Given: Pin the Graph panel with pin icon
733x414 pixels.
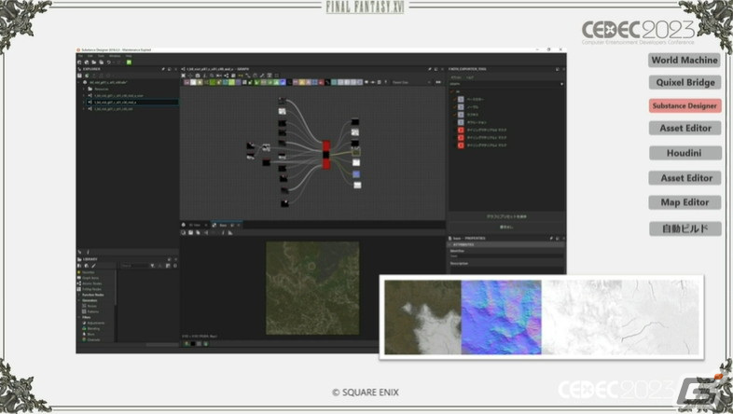Looking at the screenshot, I should tap(430, 69).
